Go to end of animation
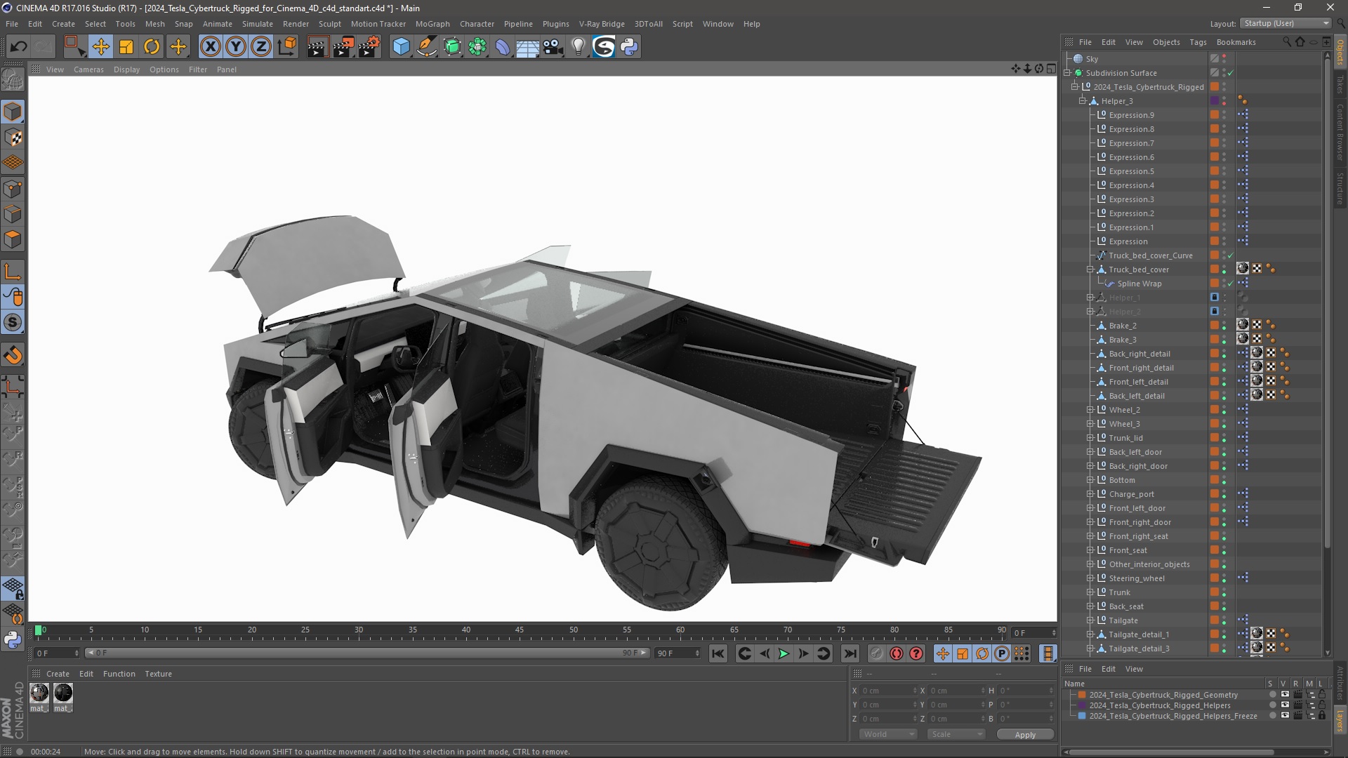 coord(850,653)
